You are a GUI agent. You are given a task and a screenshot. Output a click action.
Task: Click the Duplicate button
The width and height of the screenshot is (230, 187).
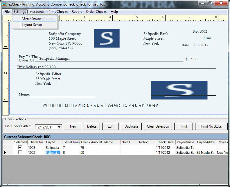click(131, 126)
